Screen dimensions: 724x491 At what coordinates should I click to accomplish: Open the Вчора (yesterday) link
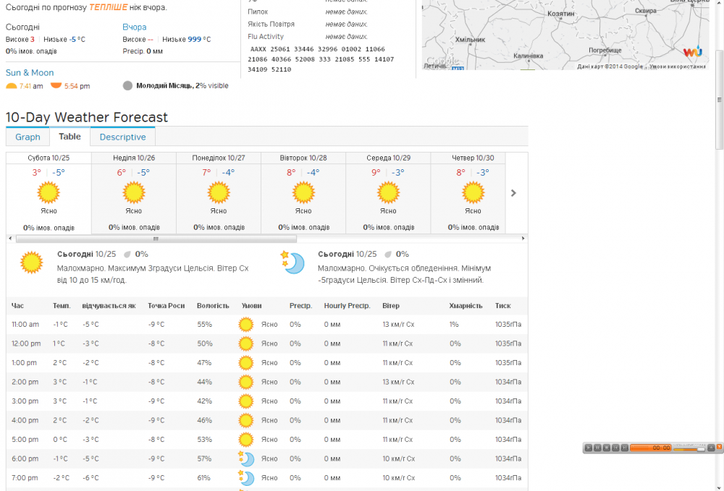click(x=135, y=27)
